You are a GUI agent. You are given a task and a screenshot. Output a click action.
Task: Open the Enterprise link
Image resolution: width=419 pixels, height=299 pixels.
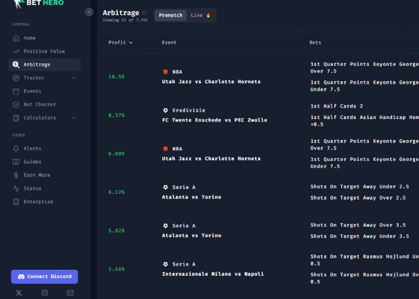pyautogui.click(x=45, y=202)
